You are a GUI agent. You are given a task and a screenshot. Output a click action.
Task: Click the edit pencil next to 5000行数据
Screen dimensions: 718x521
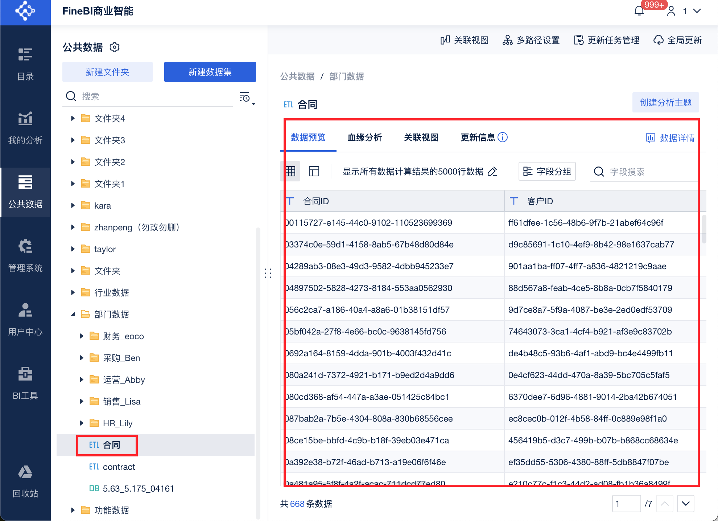pyautogui.click(x=492, y=172)
